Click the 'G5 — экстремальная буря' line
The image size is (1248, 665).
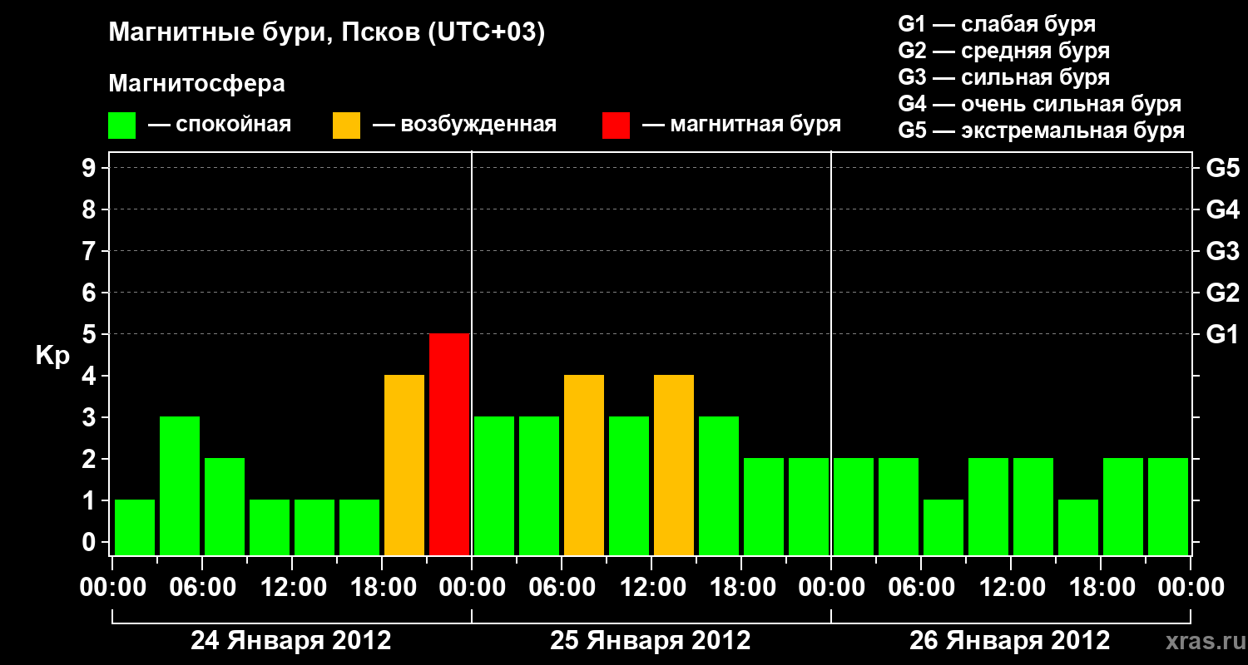point(1042,131)
